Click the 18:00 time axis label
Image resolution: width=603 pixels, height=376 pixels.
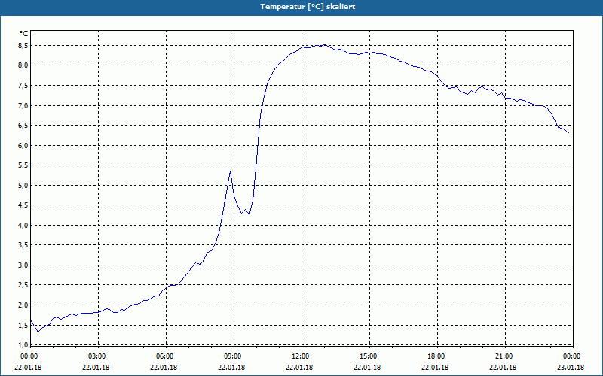click(436, 356)
